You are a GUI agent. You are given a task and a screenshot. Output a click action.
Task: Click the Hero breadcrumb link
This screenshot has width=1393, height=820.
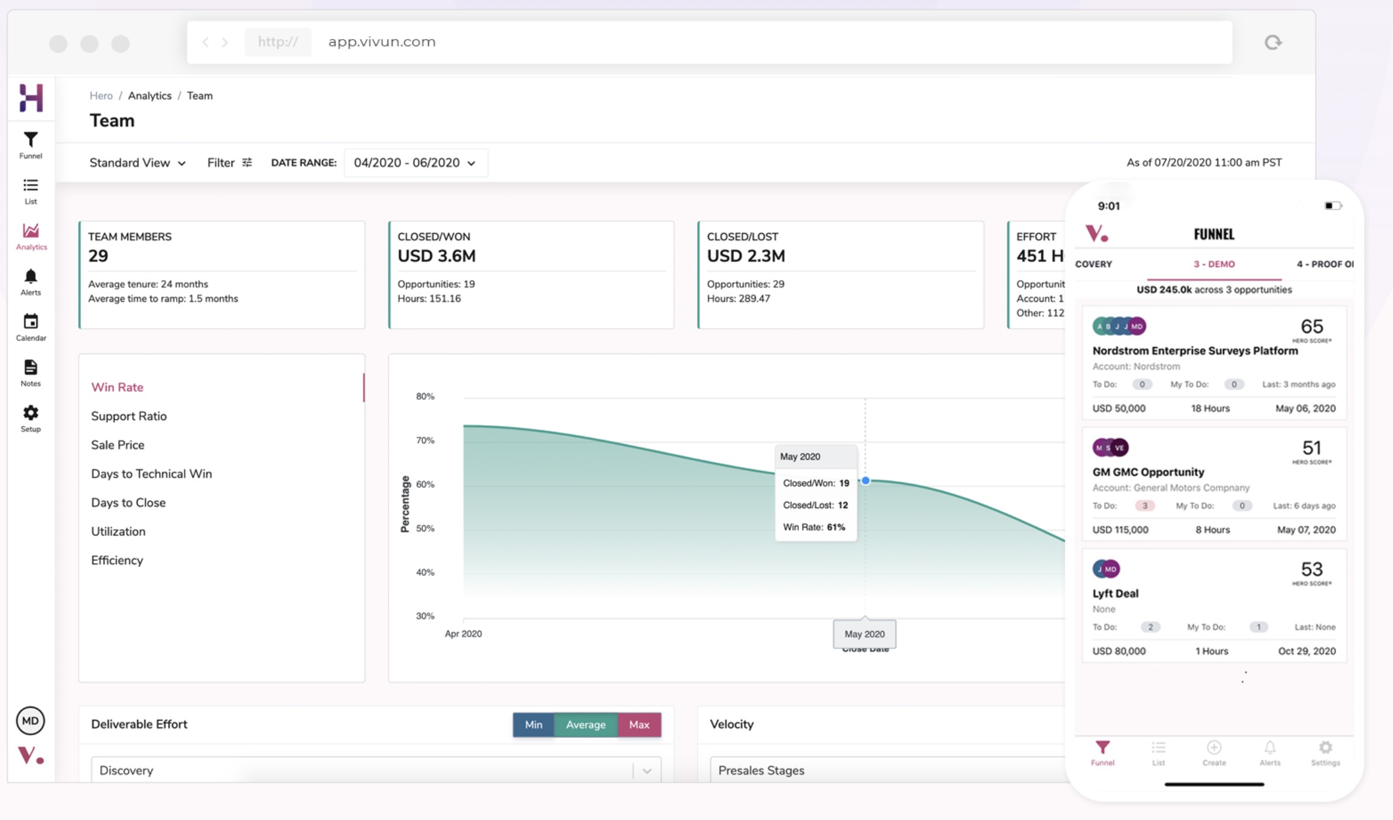pyautogui.click(x=101, y=96)
